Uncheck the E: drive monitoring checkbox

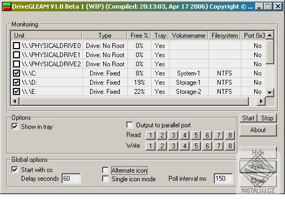[x=16, y=91]
